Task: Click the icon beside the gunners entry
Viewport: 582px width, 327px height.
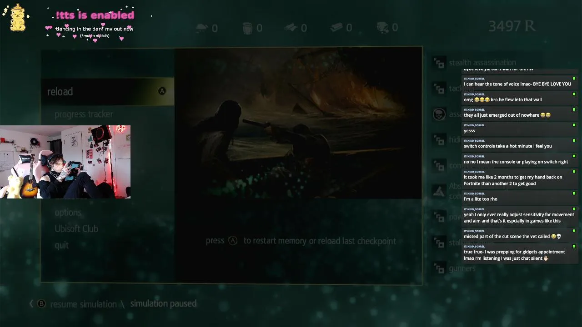Action: pos(439,268)
